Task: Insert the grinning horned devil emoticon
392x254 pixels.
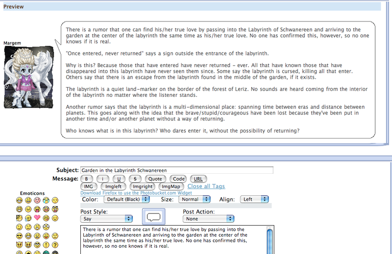Action: click(x=28, y=245)
